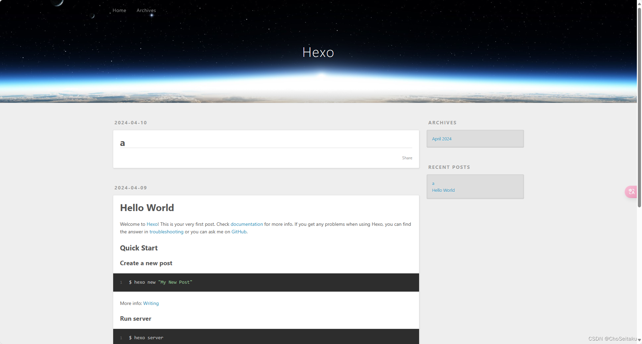Open the documentation link
This screenshot has height=344, width=642.
[x=247, y=224]
